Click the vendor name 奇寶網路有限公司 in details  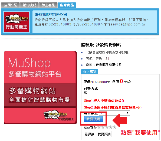click(x=109, y=65)
